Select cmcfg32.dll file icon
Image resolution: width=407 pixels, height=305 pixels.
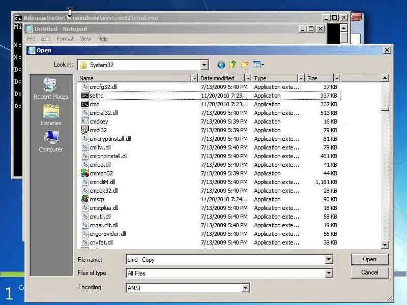pos(85,86)
